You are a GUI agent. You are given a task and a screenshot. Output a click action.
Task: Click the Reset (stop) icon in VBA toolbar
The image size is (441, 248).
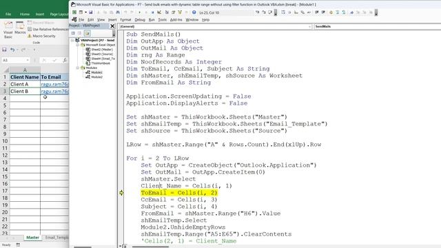coord(153,12)
